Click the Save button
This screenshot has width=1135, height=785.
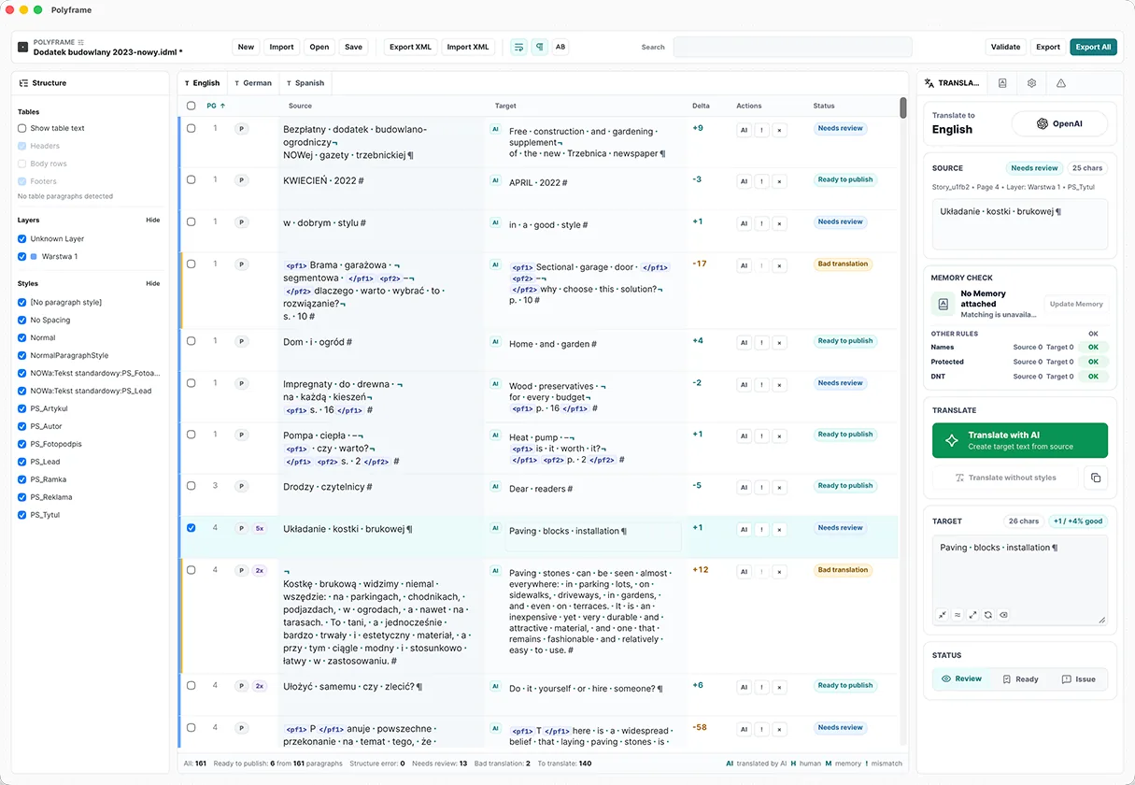(x=353, y=47)
